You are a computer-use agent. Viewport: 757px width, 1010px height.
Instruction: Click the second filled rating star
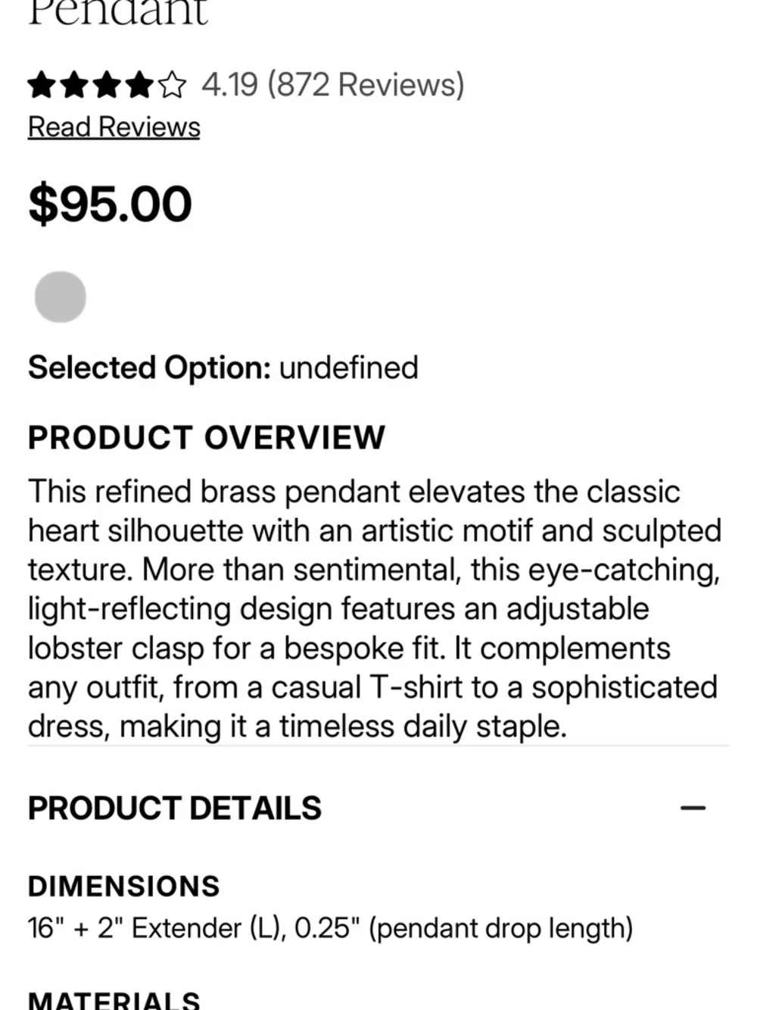click(74, 85)
